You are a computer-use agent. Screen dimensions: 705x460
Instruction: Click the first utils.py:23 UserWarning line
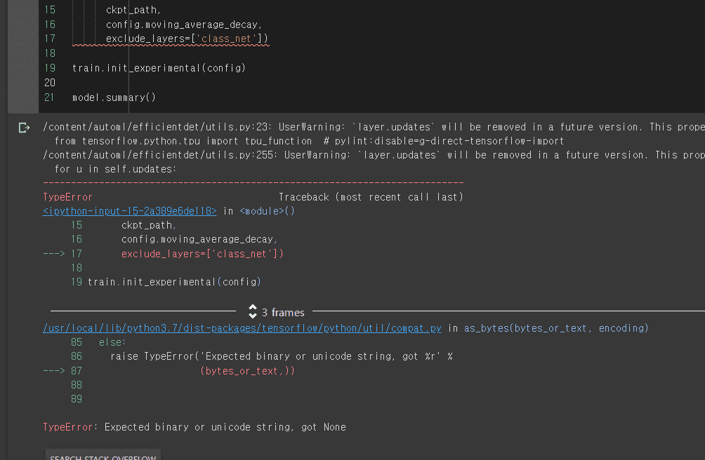tap(374, 127)
